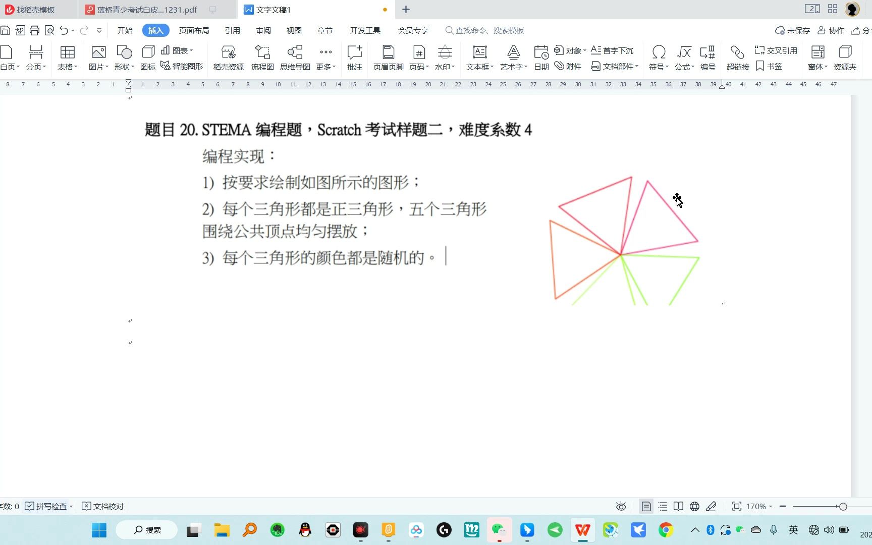The image size is (872, 545).
Task: Open WeChat from the taskbar
Action: tap(499, 530)
